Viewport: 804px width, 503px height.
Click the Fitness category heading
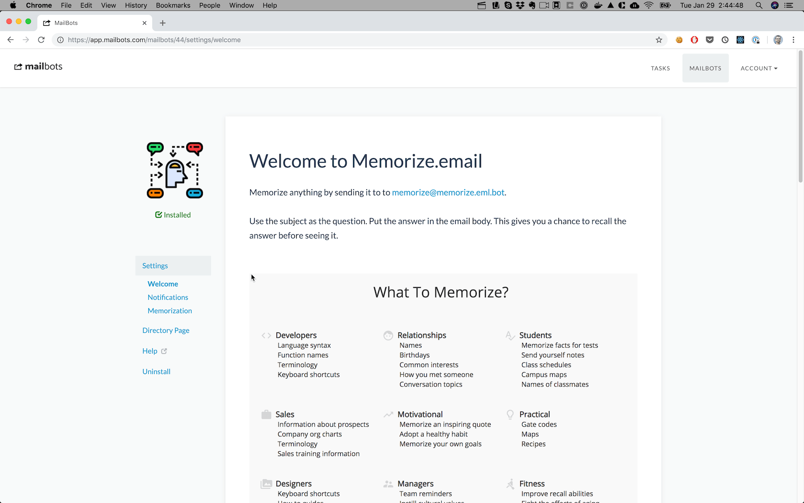[532, 484]
